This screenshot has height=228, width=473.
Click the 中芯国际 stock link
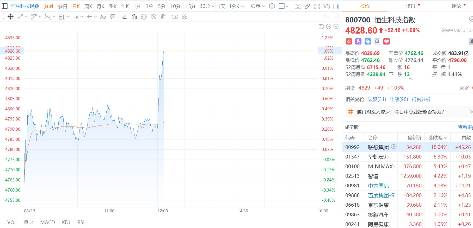(378, 186)
